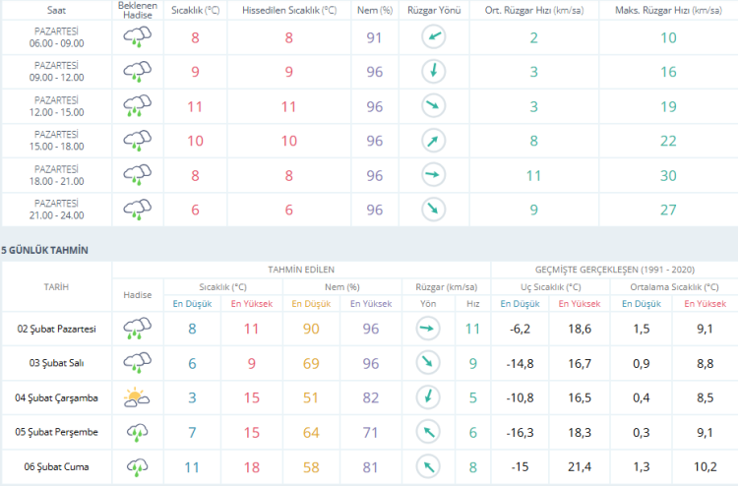
Task: Click the weather icon for Pazartesi 12.00 - 15.00
Action: 137,106
